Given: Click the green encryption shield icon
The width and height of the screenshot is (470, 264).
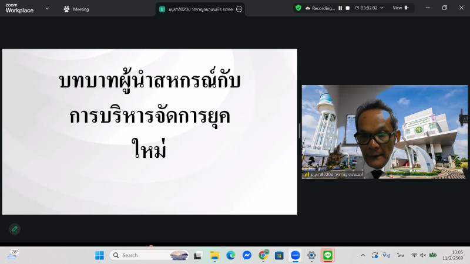Looking at the screenshot, I should [x=298, y=8].
